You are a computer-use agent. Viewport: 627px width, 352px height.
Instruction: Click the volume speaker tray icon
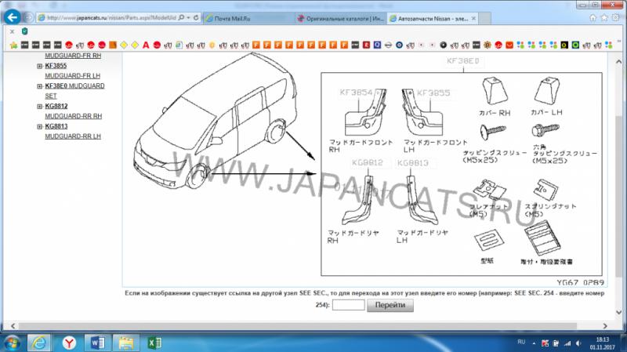pos(578,343)
